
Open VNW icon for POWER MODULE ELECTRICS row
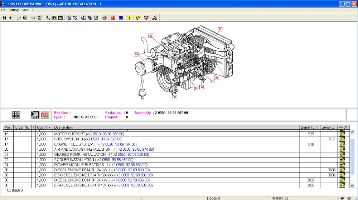(x=342, y=165)
